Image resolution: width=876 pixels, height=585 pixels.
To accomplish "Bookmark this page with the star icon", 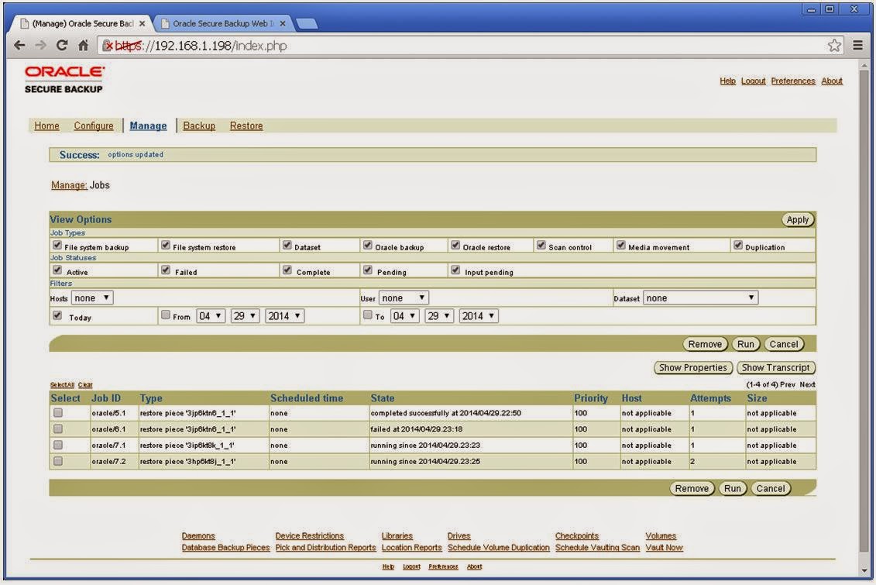I will click(x=834, y=46).
